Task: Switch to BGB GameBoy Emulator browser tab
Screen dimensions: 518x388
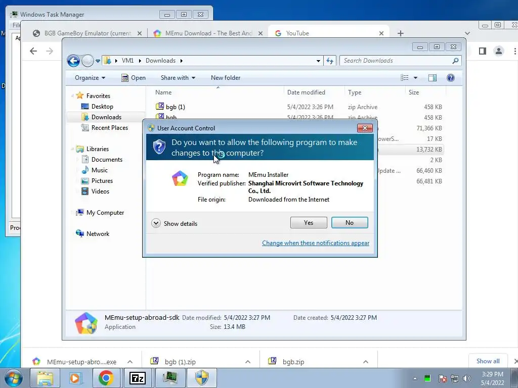Action: pyautogui.click(x=88, y=33)
